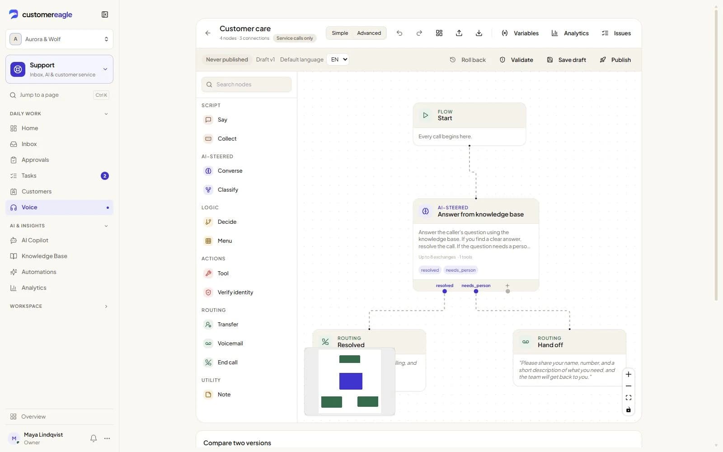Screen dimensions: 723x452
Task: Save the flow draft
Action: click(566, 60)
